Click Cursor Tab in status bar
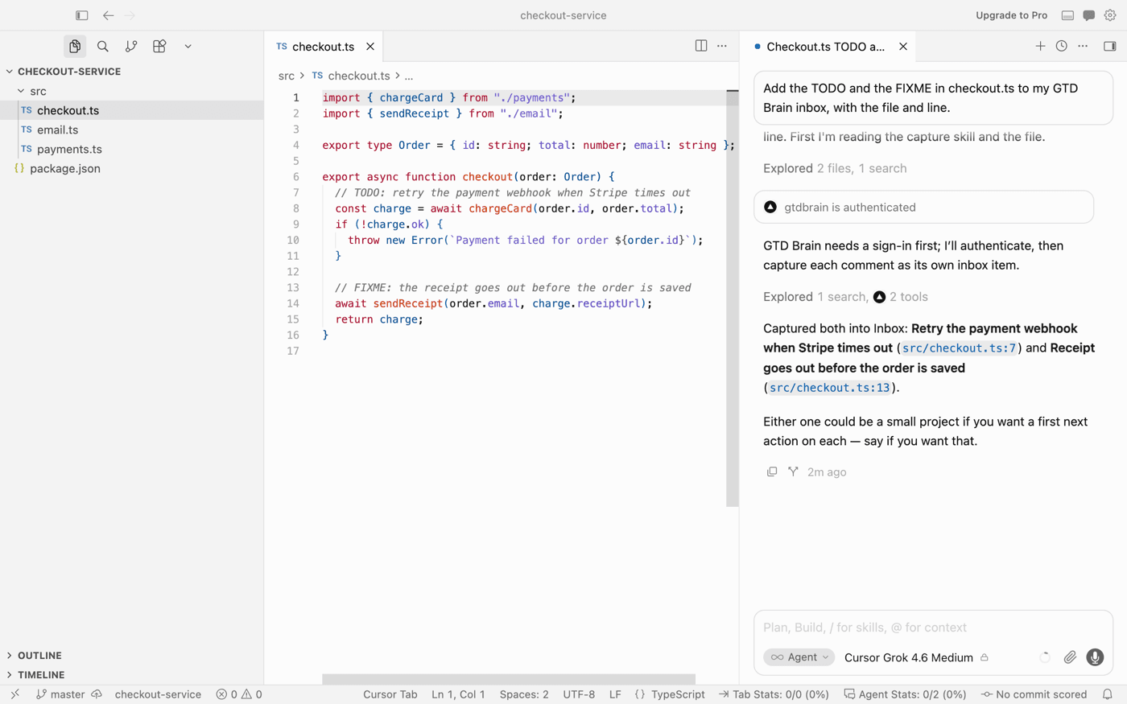Image resolution: width=1127 pixels, height=704 pixels. click(x=390, y=694)
